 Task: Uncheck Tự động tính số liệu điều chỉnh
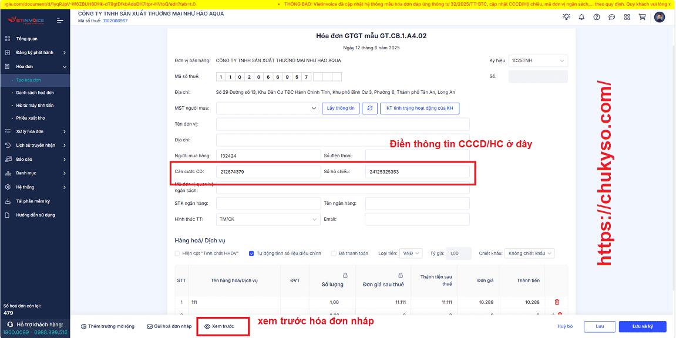pos(251,253)
